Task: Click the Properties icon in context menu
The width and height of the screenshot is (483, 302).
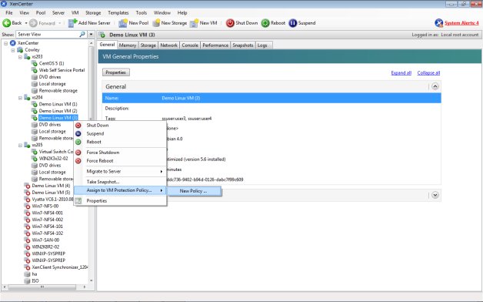Action: click(78, 201)
